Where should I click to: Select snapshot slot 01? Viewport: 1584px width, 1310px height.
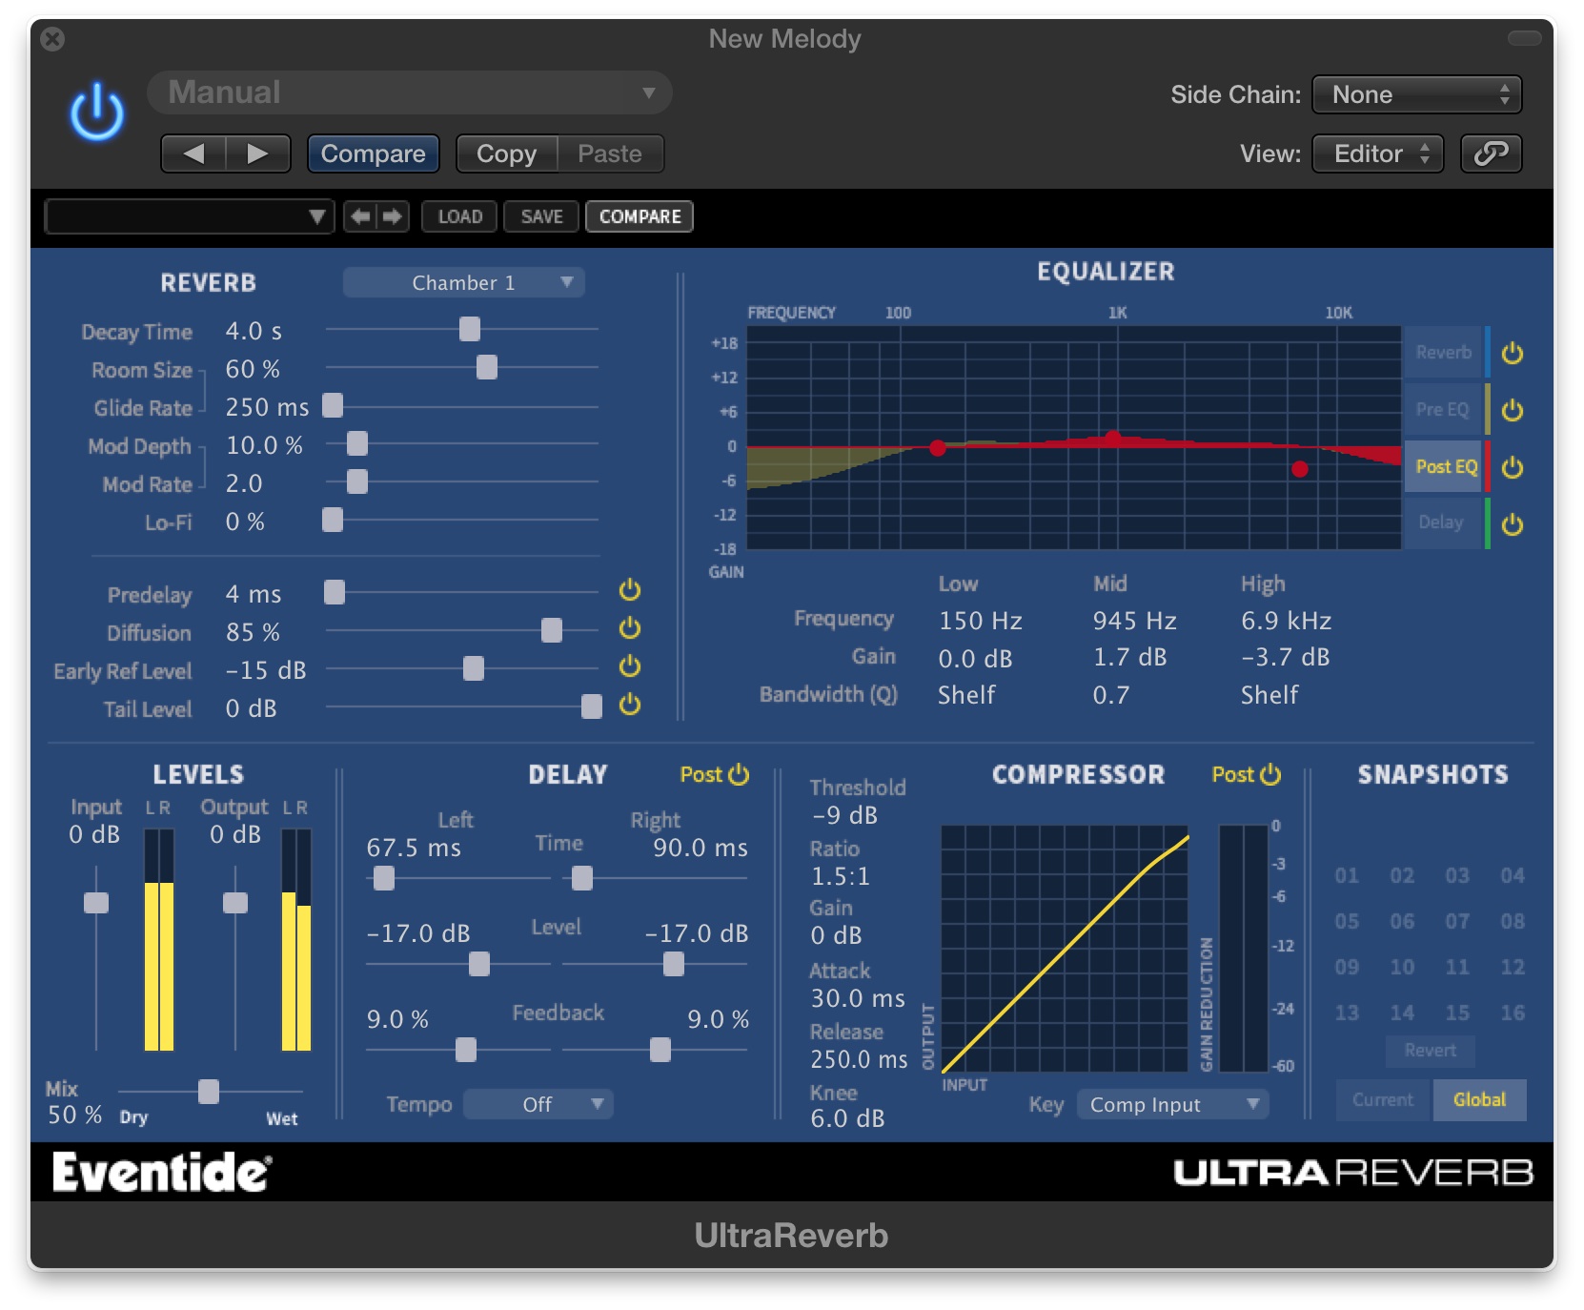tap(1347, 875)
